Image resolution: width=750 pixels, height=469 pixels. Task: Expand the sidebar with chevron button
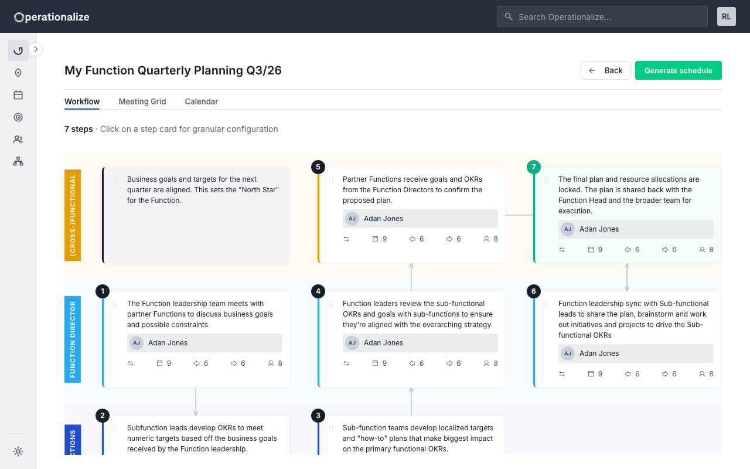(36, 49)
